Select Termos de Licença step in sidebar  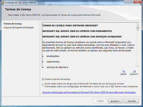pyautogui.click(x=13, y=24)
